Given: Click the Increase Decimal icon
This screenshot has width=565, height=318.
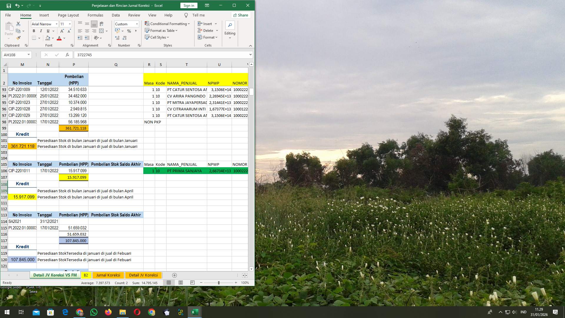Looking at the screenshot, I should point(117,38).
